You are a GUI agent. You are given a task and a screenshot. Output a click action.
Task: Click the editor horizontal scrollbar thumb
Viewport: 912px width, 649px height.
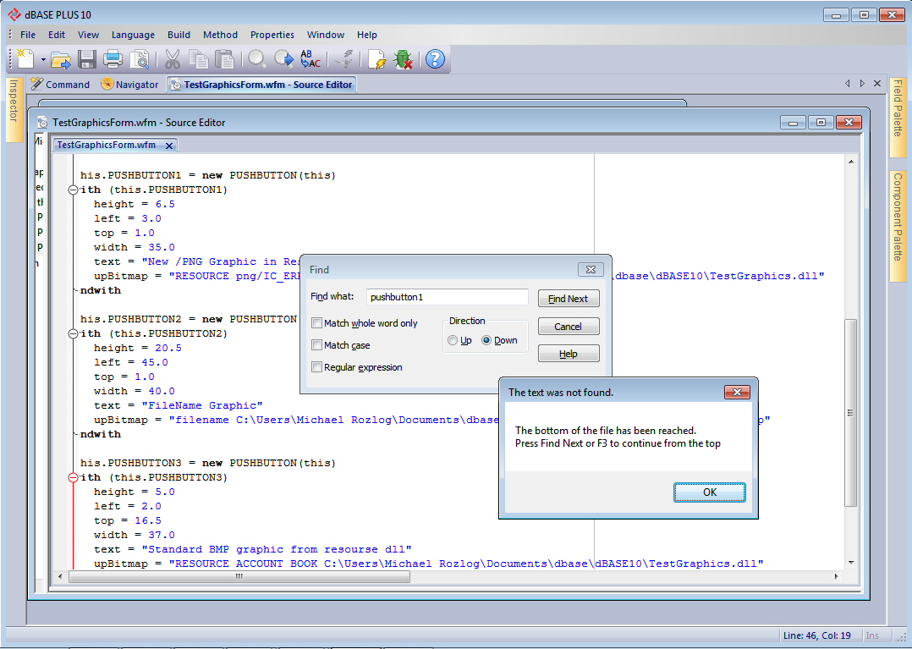[239, 576]
